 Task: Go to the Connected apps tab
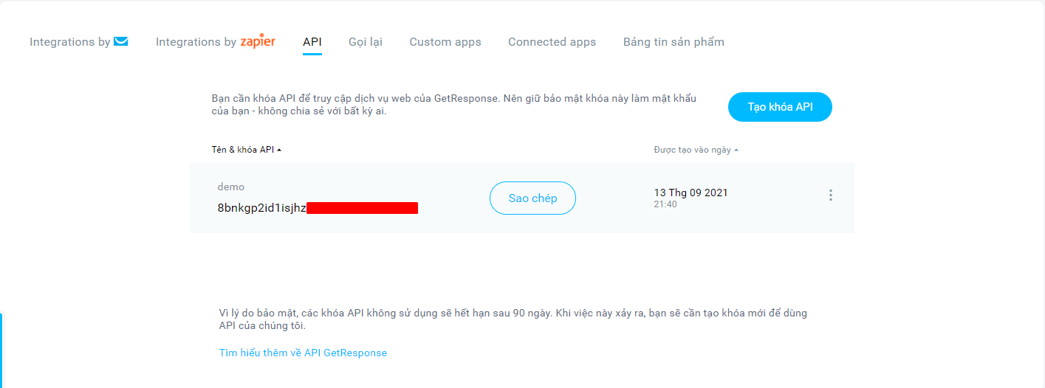tap(552, 42)
